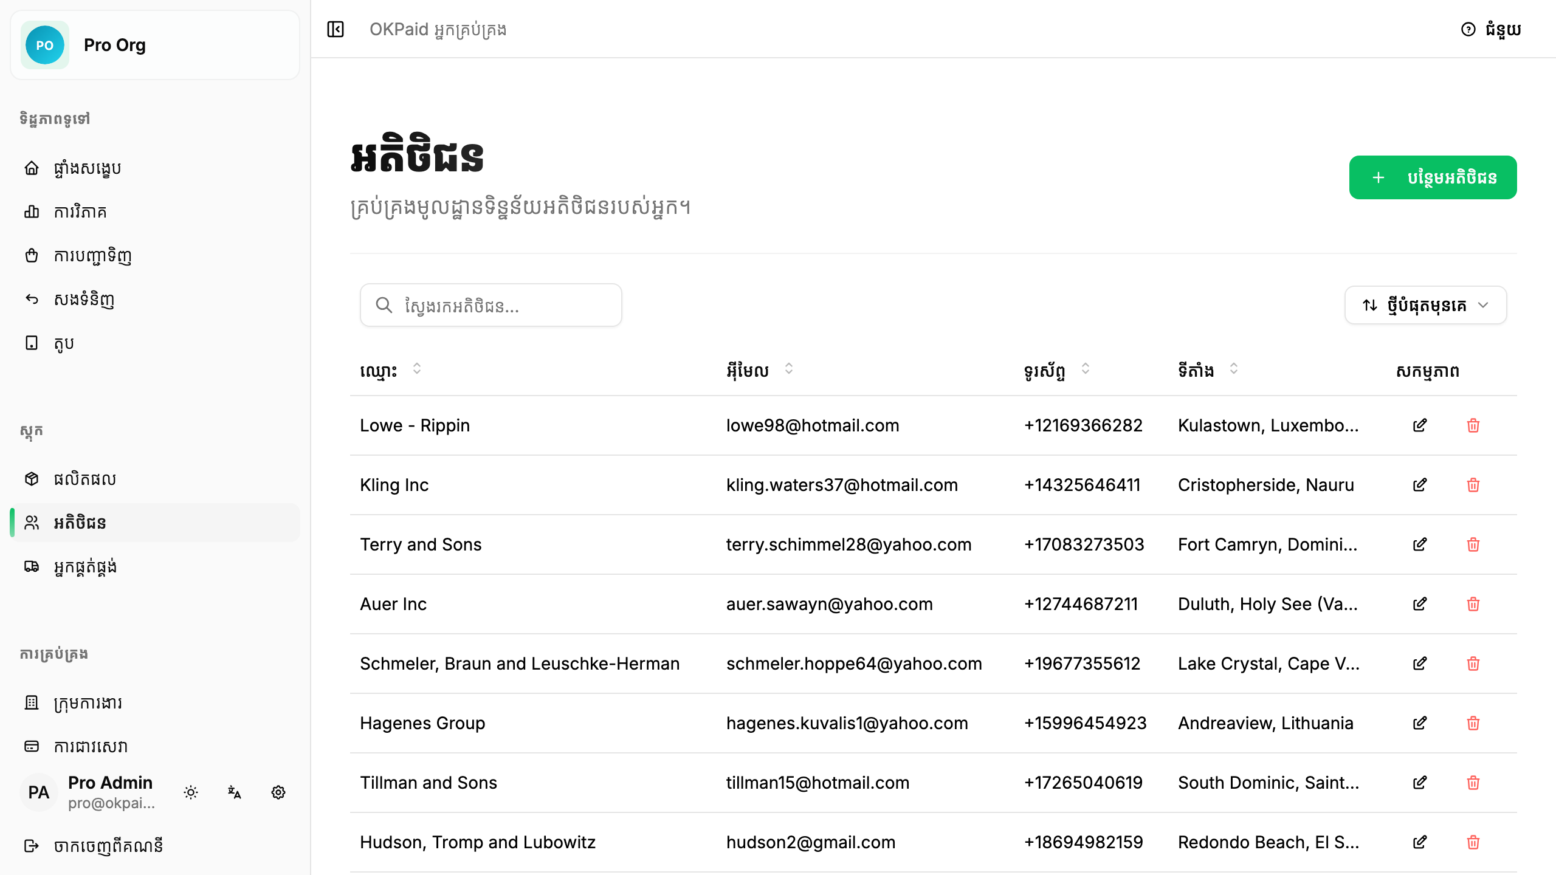
Task: Open language translation switcher icon
Action: (x=235, y=792)
